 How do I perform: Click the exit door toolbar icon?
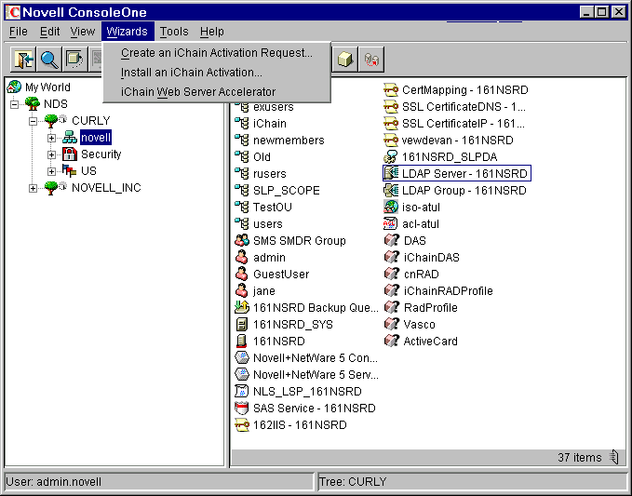(x=23, y=60)
